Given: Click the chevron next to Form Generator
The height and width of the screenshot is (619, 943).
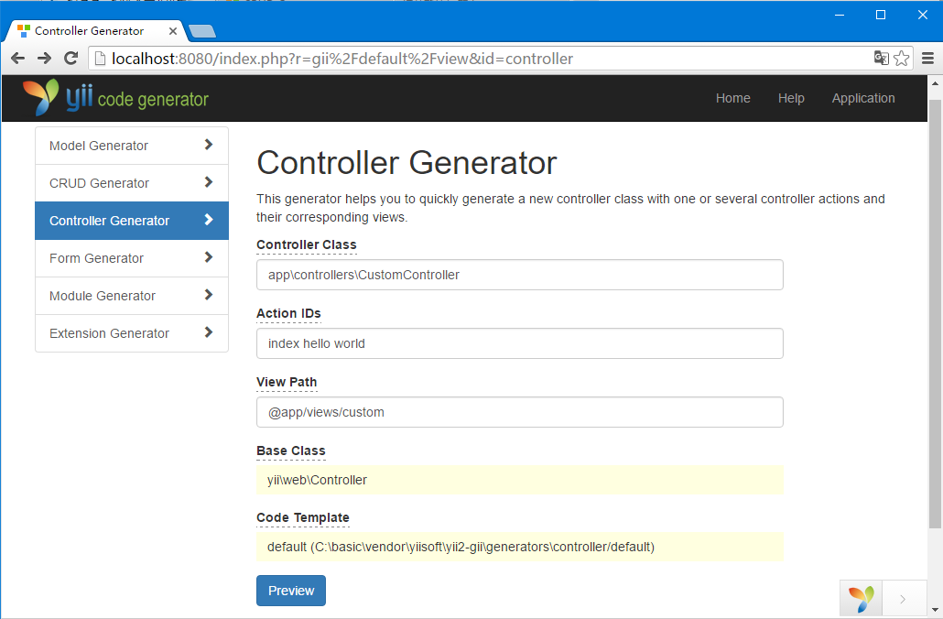Looking at the screenshot, I should pos(209,257).
